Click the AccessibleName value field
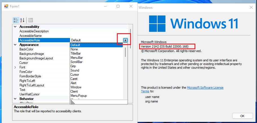This screenshot has height=123, width=257. tap(99, 36)
